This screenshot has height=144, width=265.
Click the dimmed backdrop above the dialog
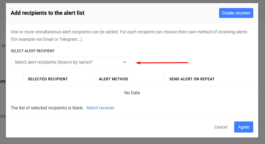pos(132,1)
